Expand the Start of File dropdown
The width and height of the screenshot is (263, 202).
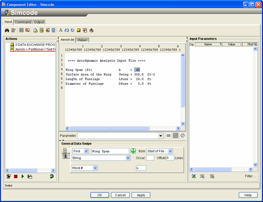170,151
